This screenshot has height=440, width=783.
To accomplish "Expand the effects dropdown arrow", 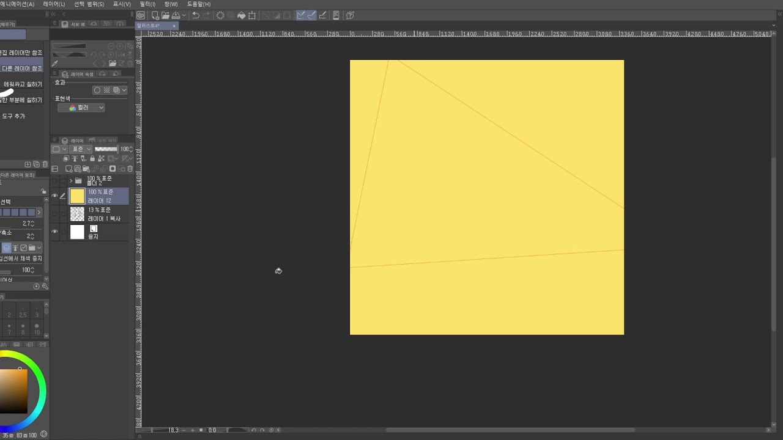I will coord(124,90).
